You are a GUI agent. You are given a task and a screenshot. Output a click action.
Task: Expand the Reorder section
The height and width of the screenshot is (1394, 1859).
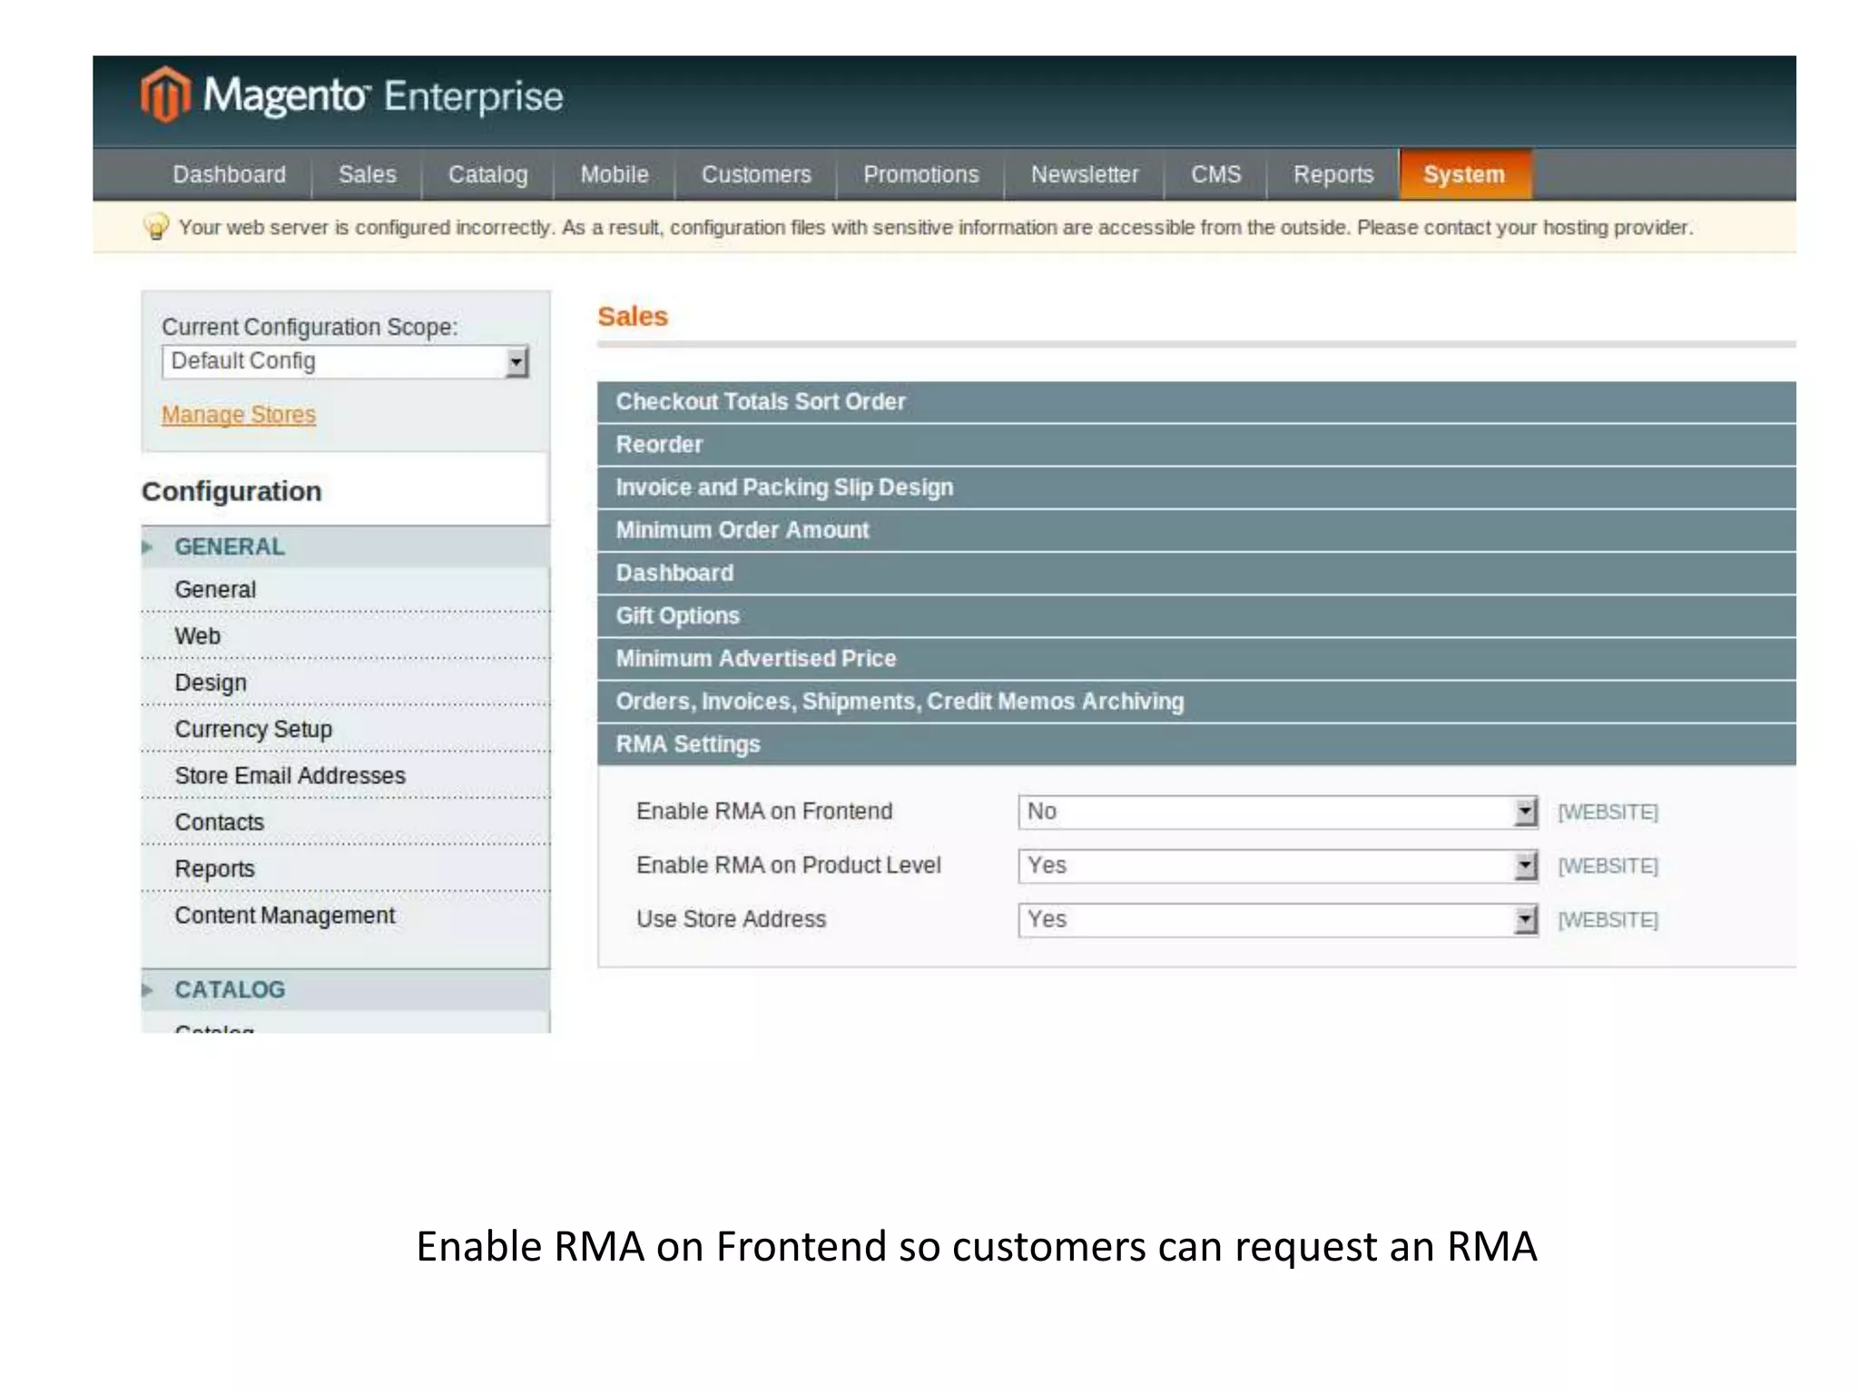point(1196,445)
